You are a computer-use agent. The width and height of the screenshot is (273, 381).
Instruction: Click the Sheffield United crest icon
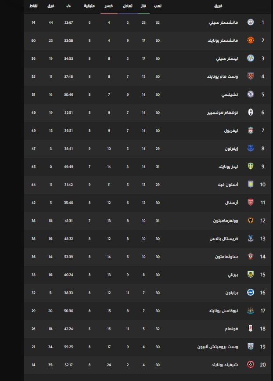coord(251,365)
